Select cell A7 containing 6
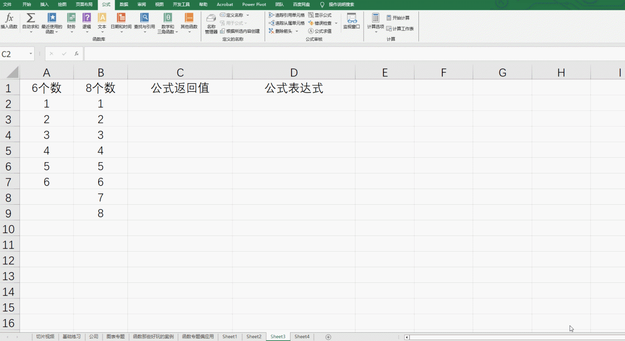This screenshot has width=625, height=341. pos(46,182)
